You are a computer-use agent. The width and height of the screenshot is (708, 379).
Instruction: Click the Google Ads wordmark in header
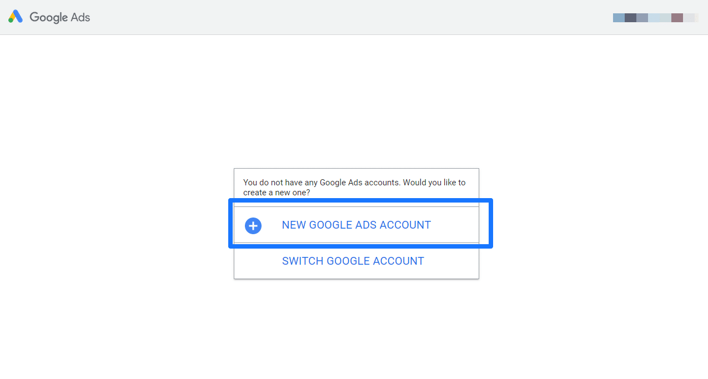click(59, 17)
